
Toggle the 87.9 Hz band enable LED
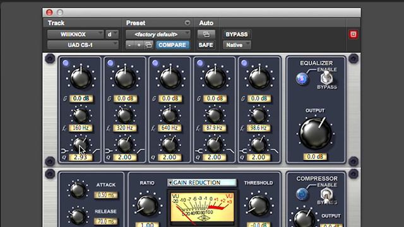199,63
